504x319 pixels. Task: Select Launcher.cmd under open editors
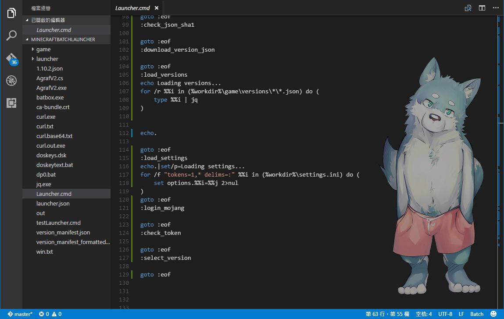pyautogui.click(x=67, y=30)
